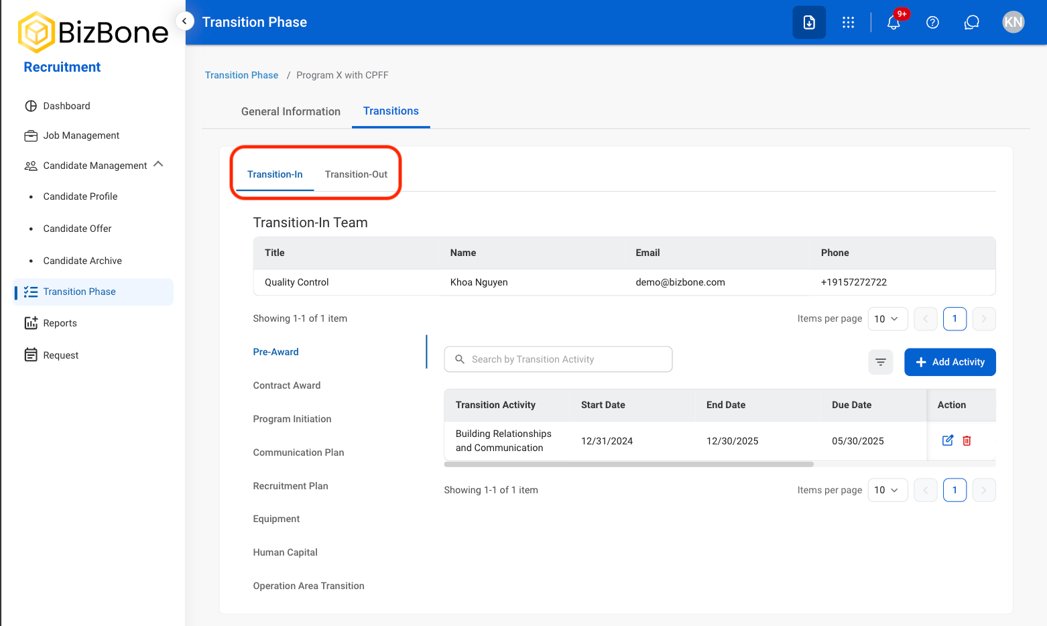This screenshot has width=1047, height=626.
Task: Click the Khoa Nguyen name cell
Action: coord(479,282)
